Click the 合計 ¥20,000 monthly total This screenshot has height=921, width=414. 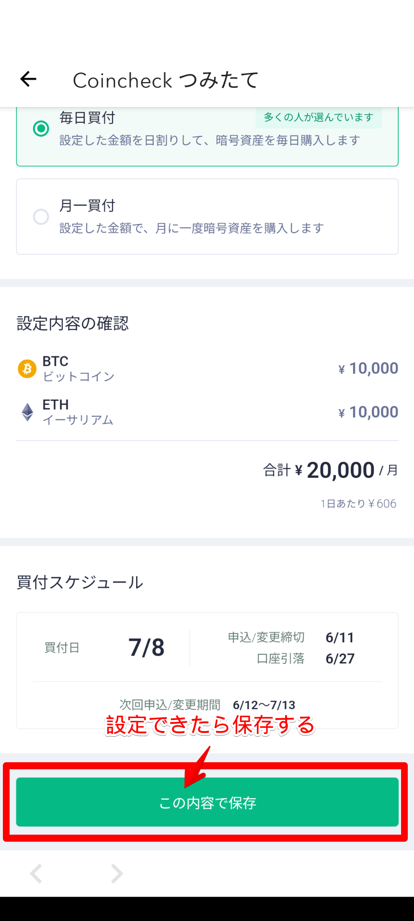(x=331, y=470)
